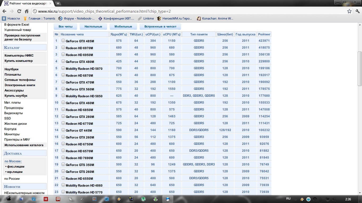Check the Radeon HD 6970M checkbox
The width and height of the screenshot is (362, 203).
tap(63, 48)
